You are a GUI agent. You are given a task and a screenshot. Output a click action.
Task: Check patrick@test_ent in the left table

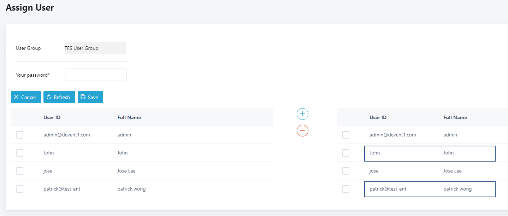pos(20,189)
